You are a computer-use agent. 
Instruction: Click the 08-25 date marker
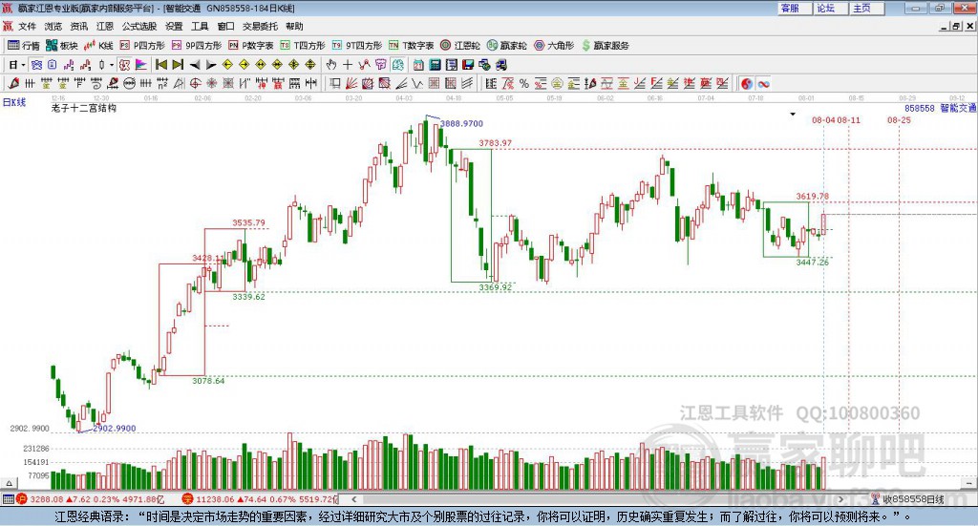899,119
